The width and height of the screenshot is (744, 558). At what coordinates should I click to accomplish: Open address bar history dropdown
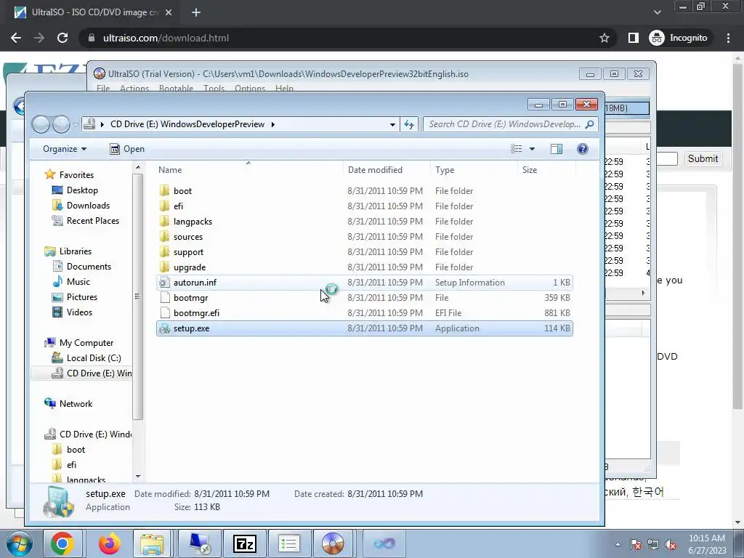pos(392,124)
